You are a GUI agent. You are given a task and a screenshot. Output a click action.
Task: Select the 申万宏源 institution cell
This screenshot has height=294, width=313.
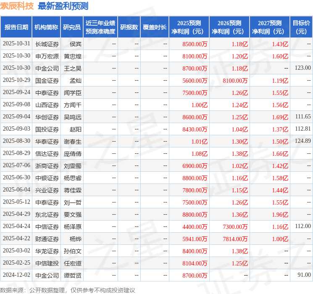(47, 56)
